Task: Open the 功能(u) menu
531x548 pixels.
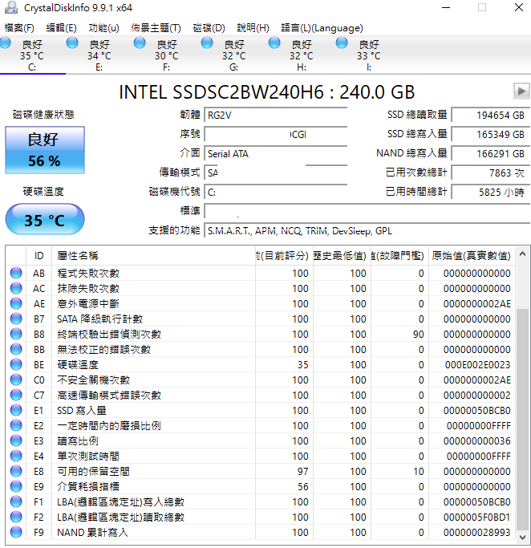Action: [103, 28]
